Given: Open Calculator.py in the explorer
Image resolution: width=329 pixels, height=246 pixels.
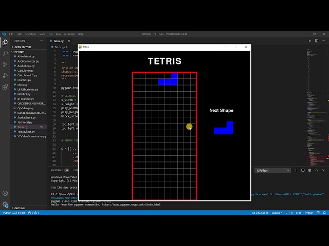Looking at the screenshot, I should 25,71.
